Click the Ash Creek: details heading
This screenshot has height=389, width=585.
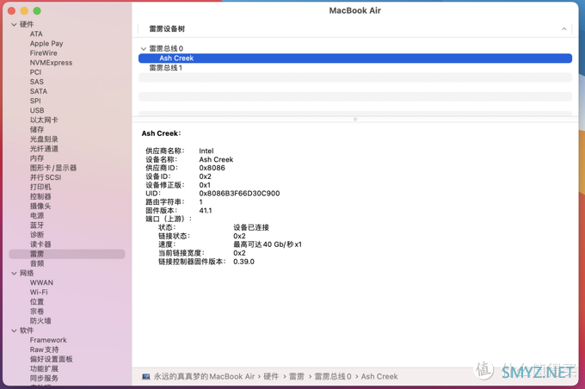tap(161, 133)
